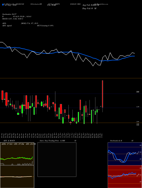Click the empty intraday trading price panel
The width and height of the screenshot is (142, 188).
pos(57,160)
